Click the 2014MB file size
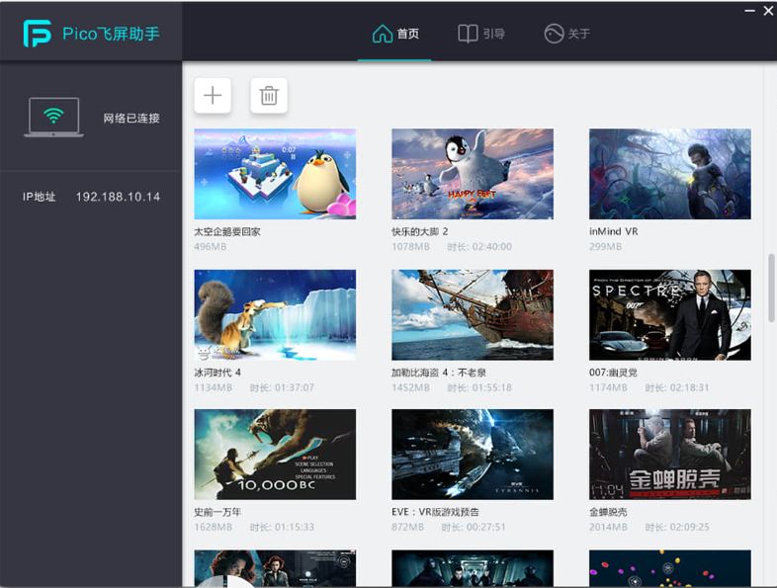Image resolution: width=777 pixels, height=588 pixels. [x=608, y=527]
